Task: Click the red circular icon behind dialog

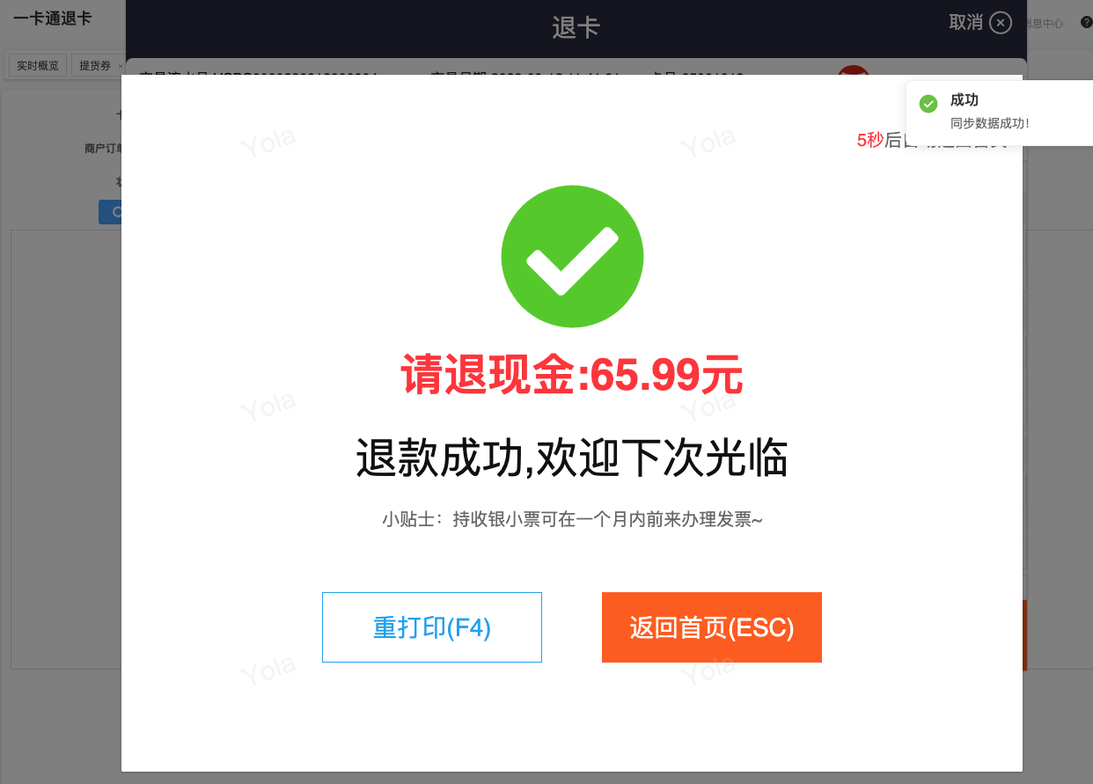Action: pos(853,70)
